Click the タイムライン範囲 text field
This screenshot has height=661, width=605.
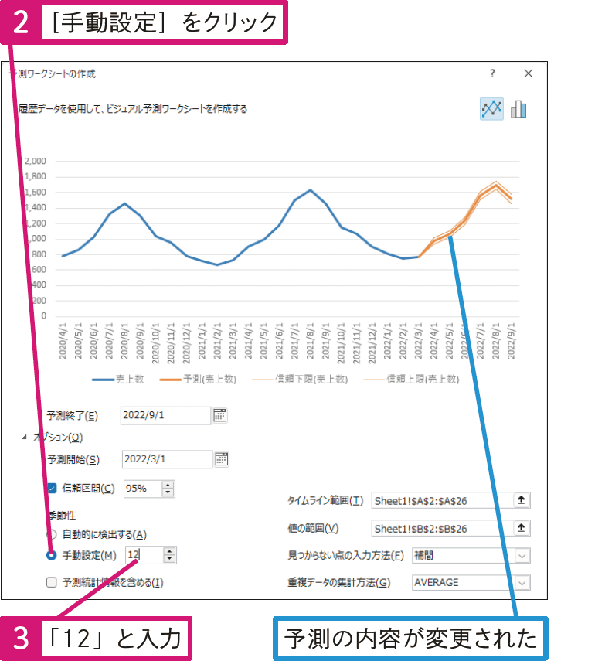pyautogui.click(x=440, y=501)
